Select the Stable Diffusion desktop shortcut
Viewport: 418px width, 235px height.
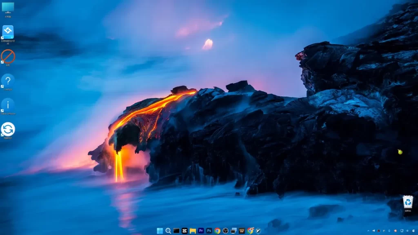tap(8, 106)
